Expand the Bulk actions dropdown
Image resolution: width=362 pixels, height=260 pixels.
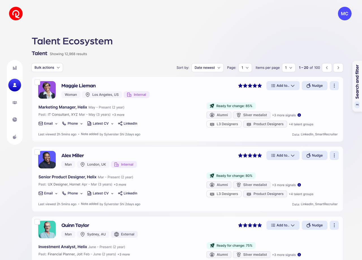(47, 68)
